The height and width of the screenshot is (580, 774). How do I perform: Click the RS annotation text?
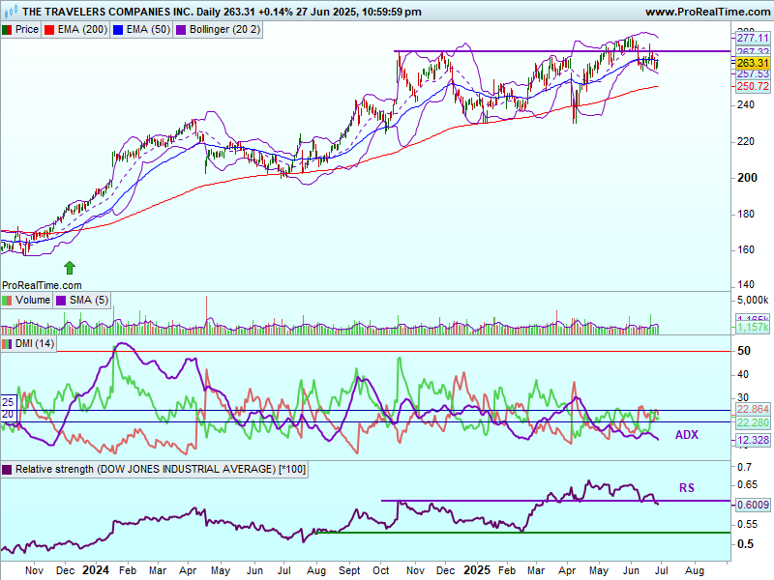[x=686, y=488]
